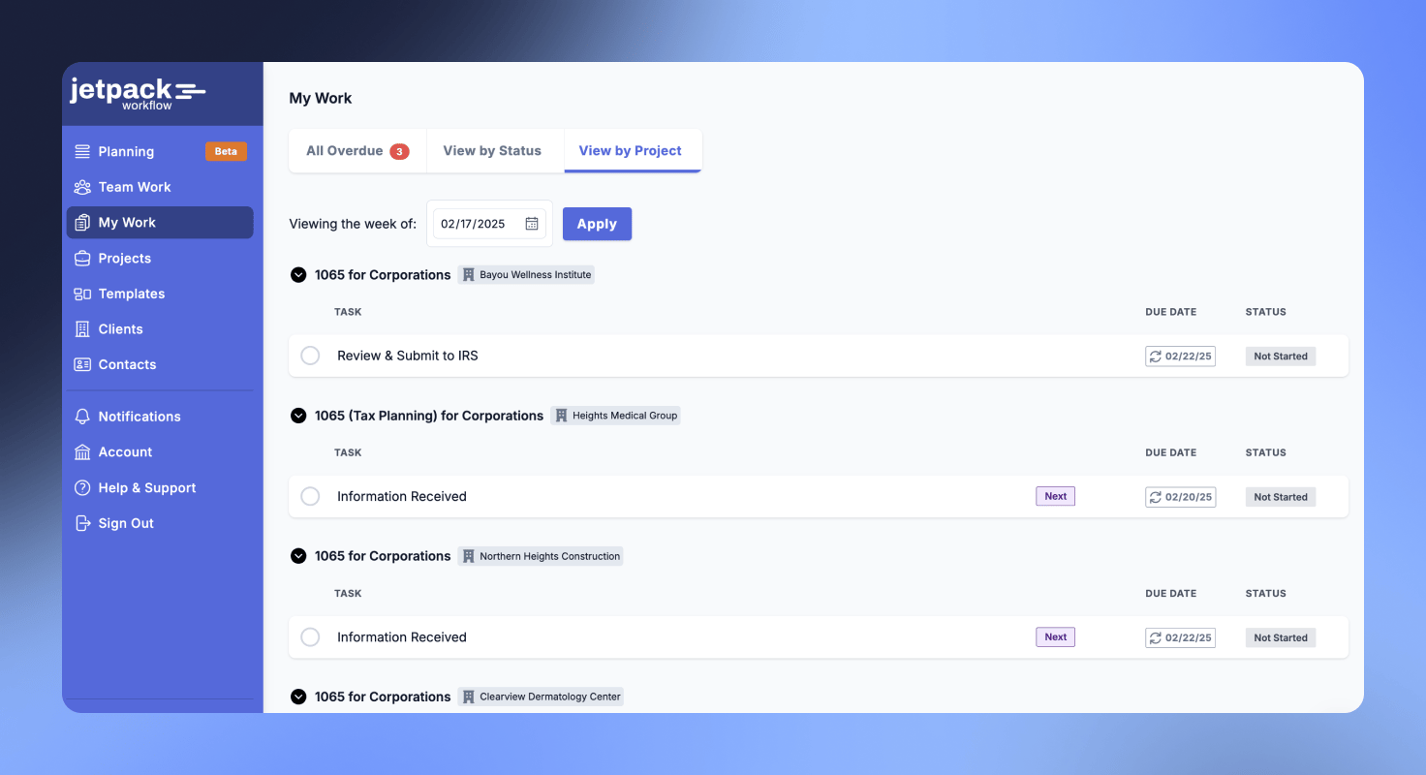The image size is (1426, 775).
Task: Click the week date field 02/17/2025
Action: (489, 224)
